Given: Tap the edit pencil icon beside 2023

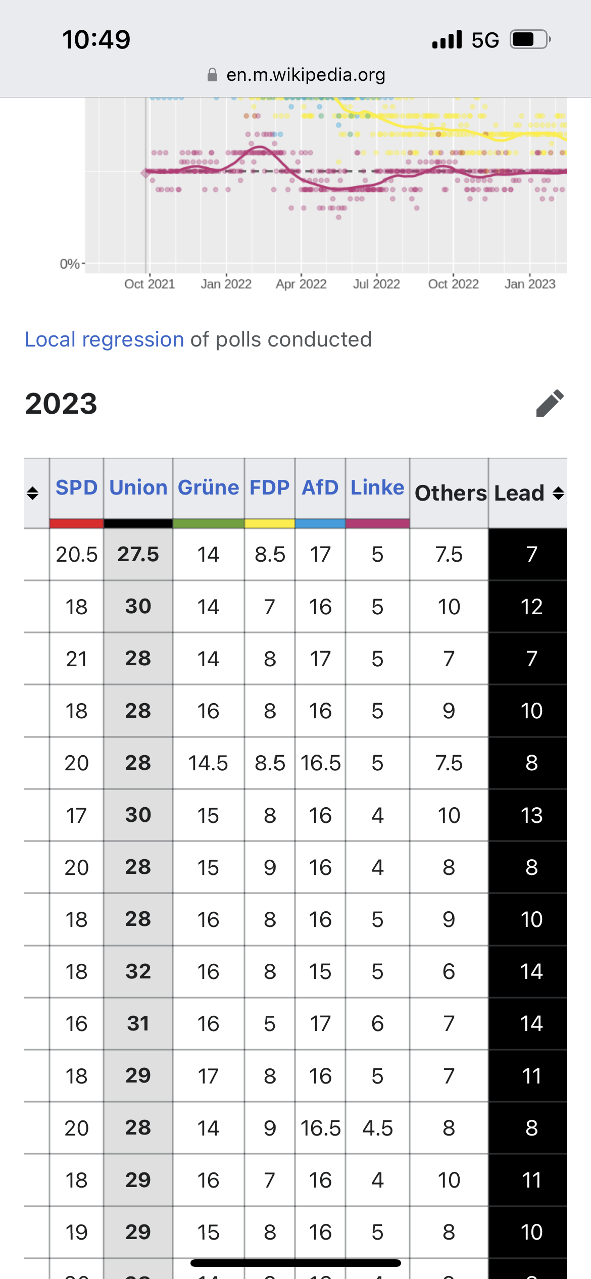Looking at the screenshot, I should pyautogui.click(x=550, y=403).
